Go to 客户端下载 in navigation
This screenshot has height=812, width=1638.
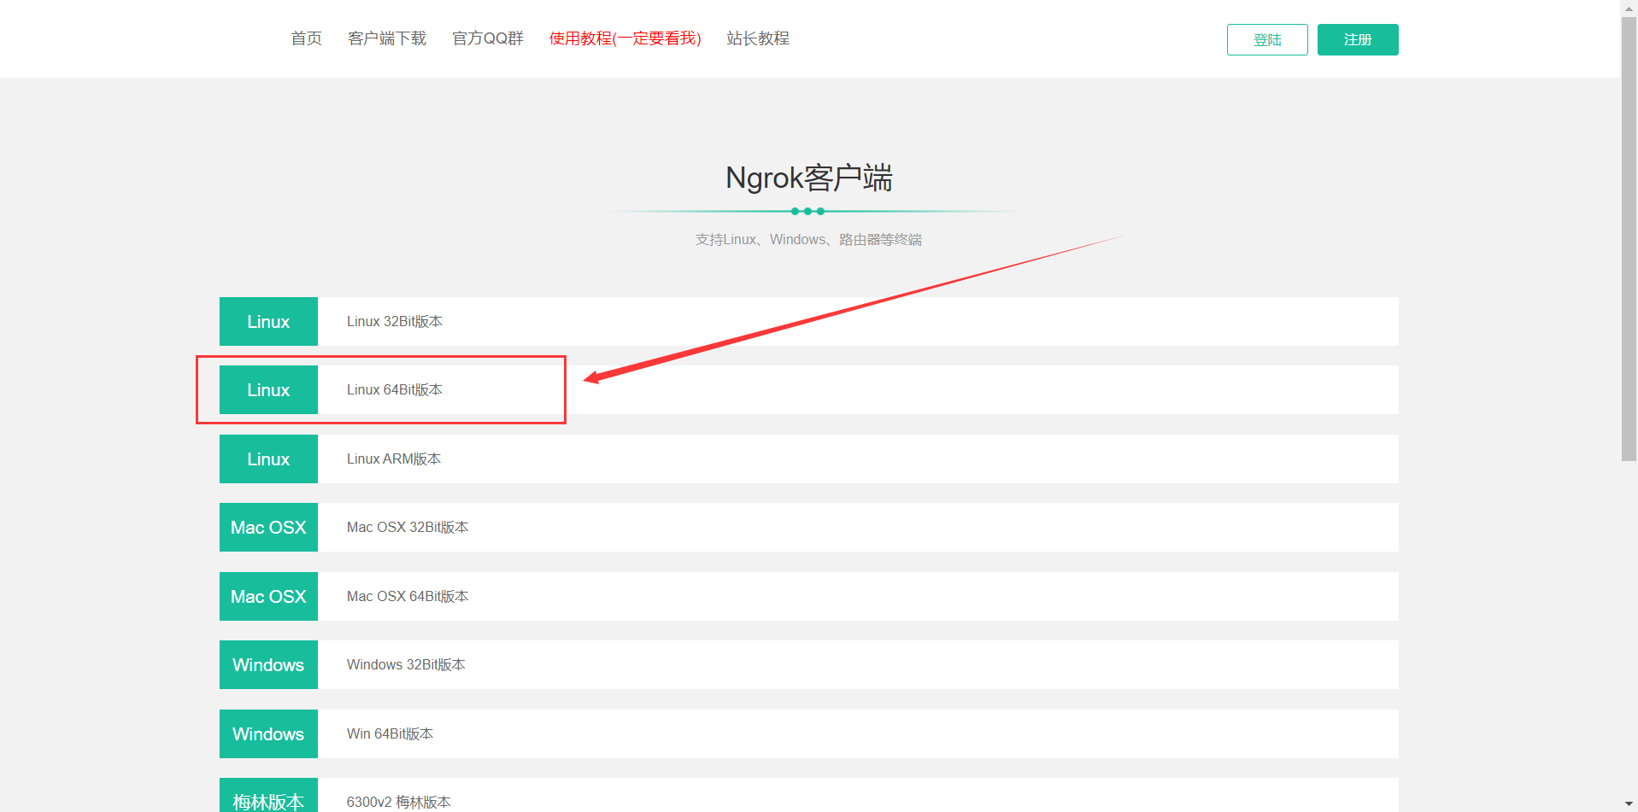[387, 38]
